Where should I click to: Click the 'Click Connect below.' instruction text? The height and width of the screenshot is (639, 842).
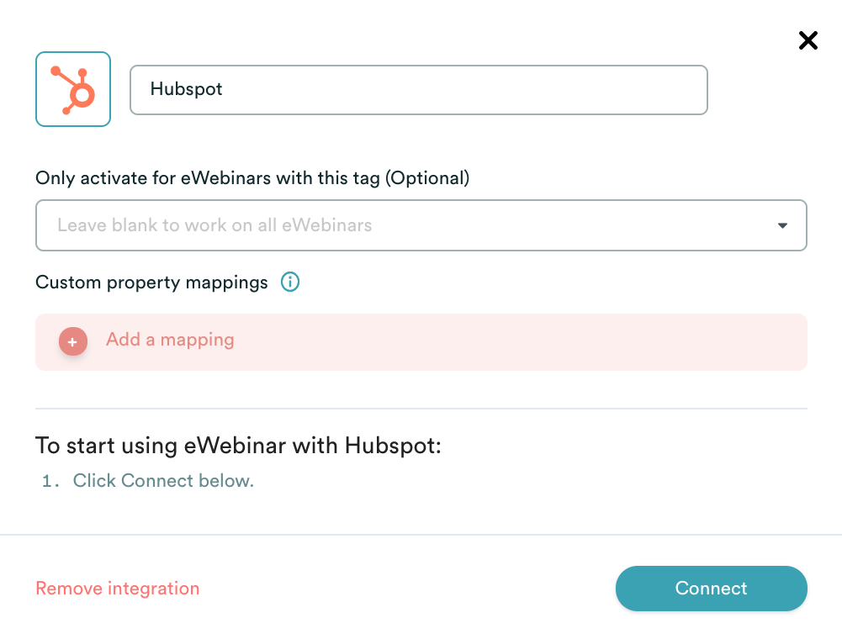tap(163, 481)
